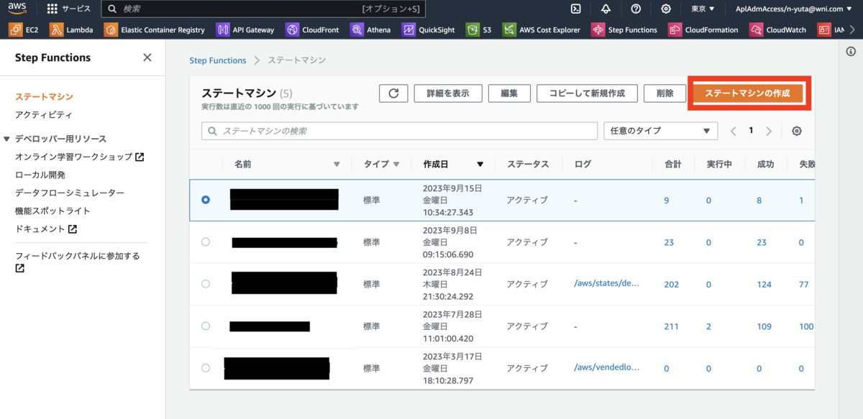The width and height of the screenshot is (863, 419).
Task: Open the settings gear in top navigation
Action: [666, 9]
